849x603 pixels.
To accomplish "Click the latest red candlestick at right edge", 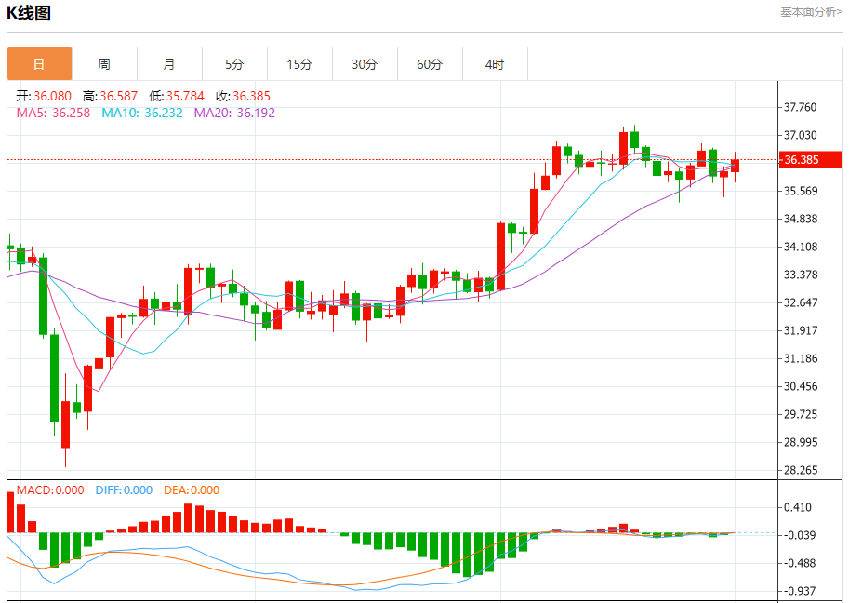I will tap(736, 166).
